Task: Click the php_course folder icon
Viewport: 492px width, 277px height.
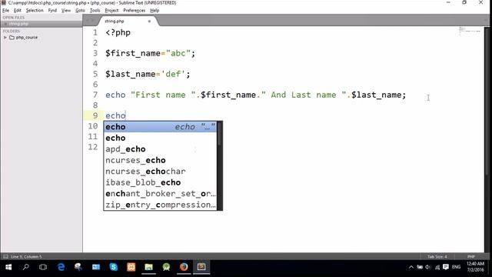Action: [12, 38]
